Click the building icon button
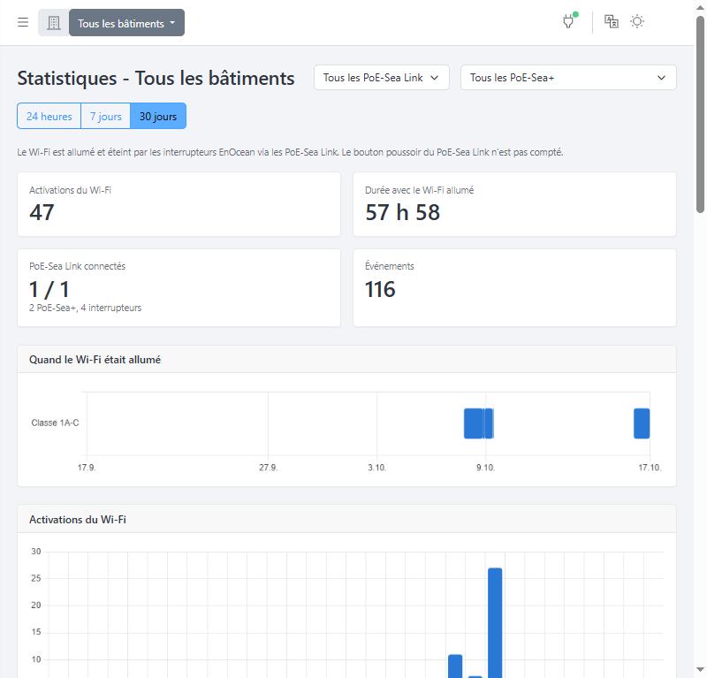 click(x=54, y=23)
